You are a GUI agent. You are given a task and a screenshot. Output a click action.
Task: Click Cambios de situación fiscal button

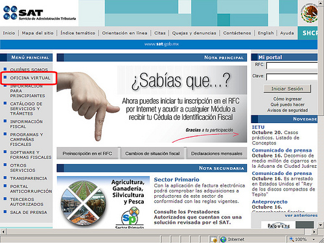point(152,154)
